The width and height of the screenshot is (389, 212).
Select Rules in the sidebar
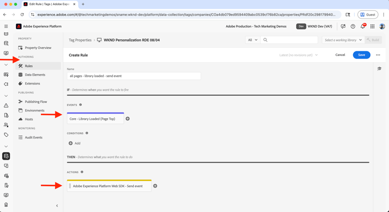[38, 66]
